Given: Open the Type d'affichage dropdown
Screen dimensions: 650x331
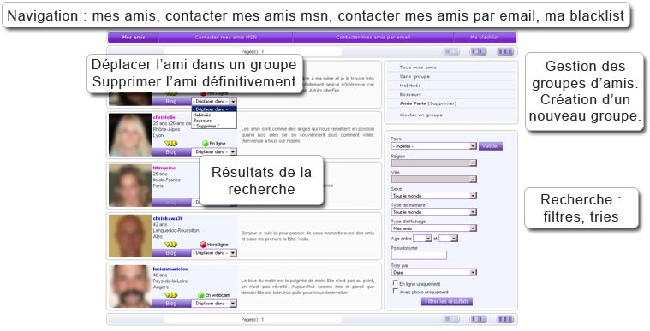Looking at the screenshot, I should point(433,228).
